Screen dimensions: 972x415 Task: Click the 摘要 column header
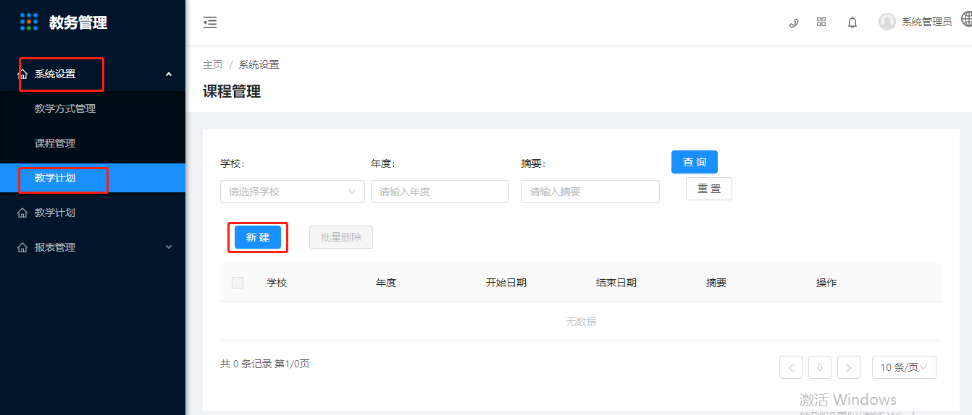[x=716, y=283]
